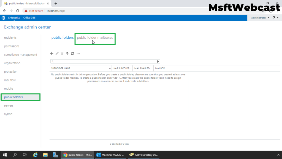Image resolution: width=282 pixels, height=159 pixels.
Task: Open servers in the left navigation
Action: pos(9,105)
